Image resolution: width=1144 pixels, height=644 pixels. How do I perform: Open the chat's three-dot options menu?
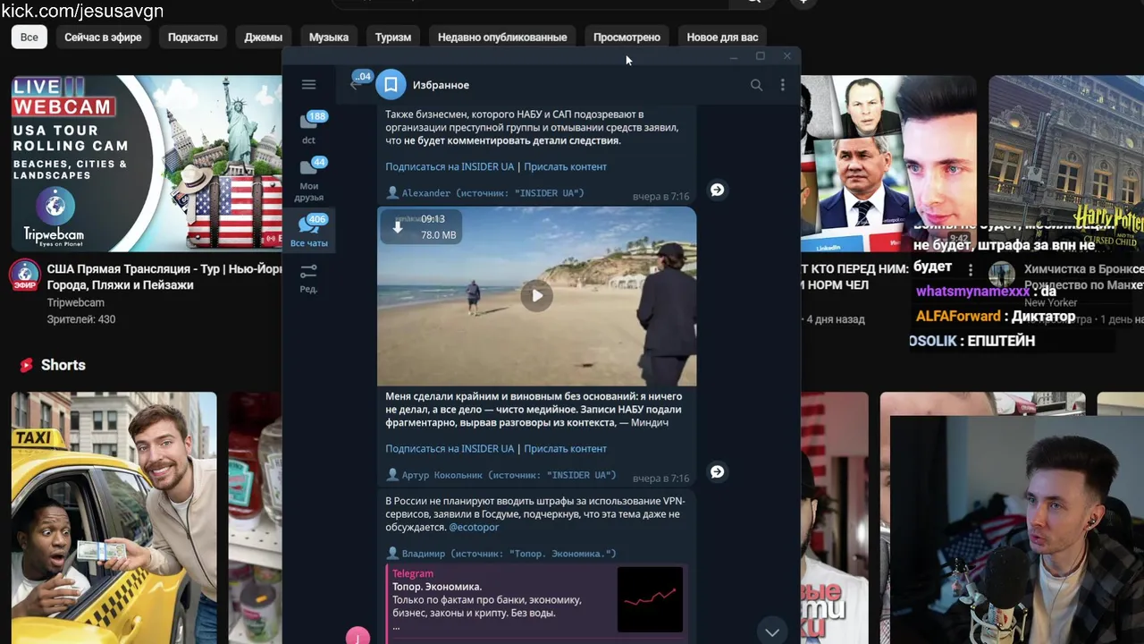[783, 85]
